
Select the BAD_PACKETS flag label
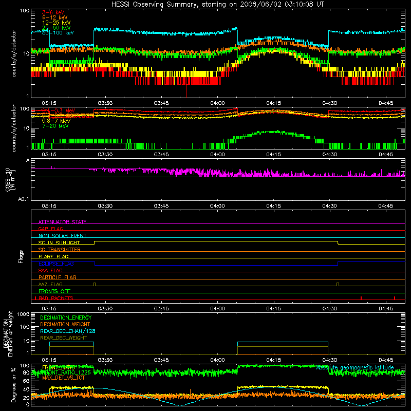56,298
